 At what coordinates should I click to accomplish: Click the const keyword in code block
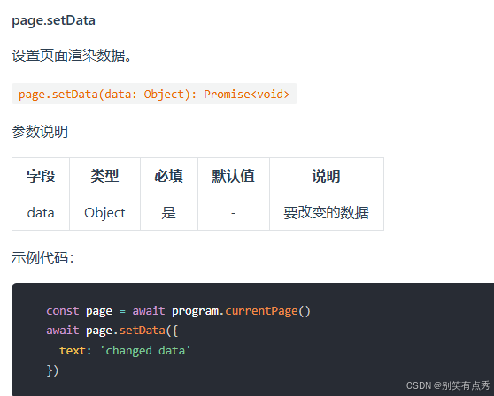(63, 311)
